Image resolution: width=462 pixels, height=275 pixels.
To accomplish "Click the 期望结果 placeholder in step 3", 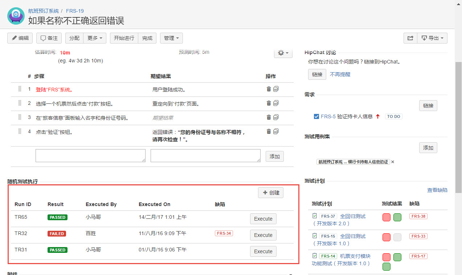I will 163,118.
